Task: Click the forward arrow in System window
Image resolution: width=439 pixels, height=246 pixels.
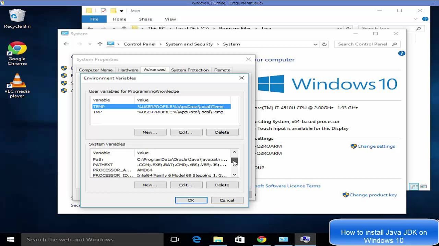Action: pyautogui.click(x=80, y=44)
